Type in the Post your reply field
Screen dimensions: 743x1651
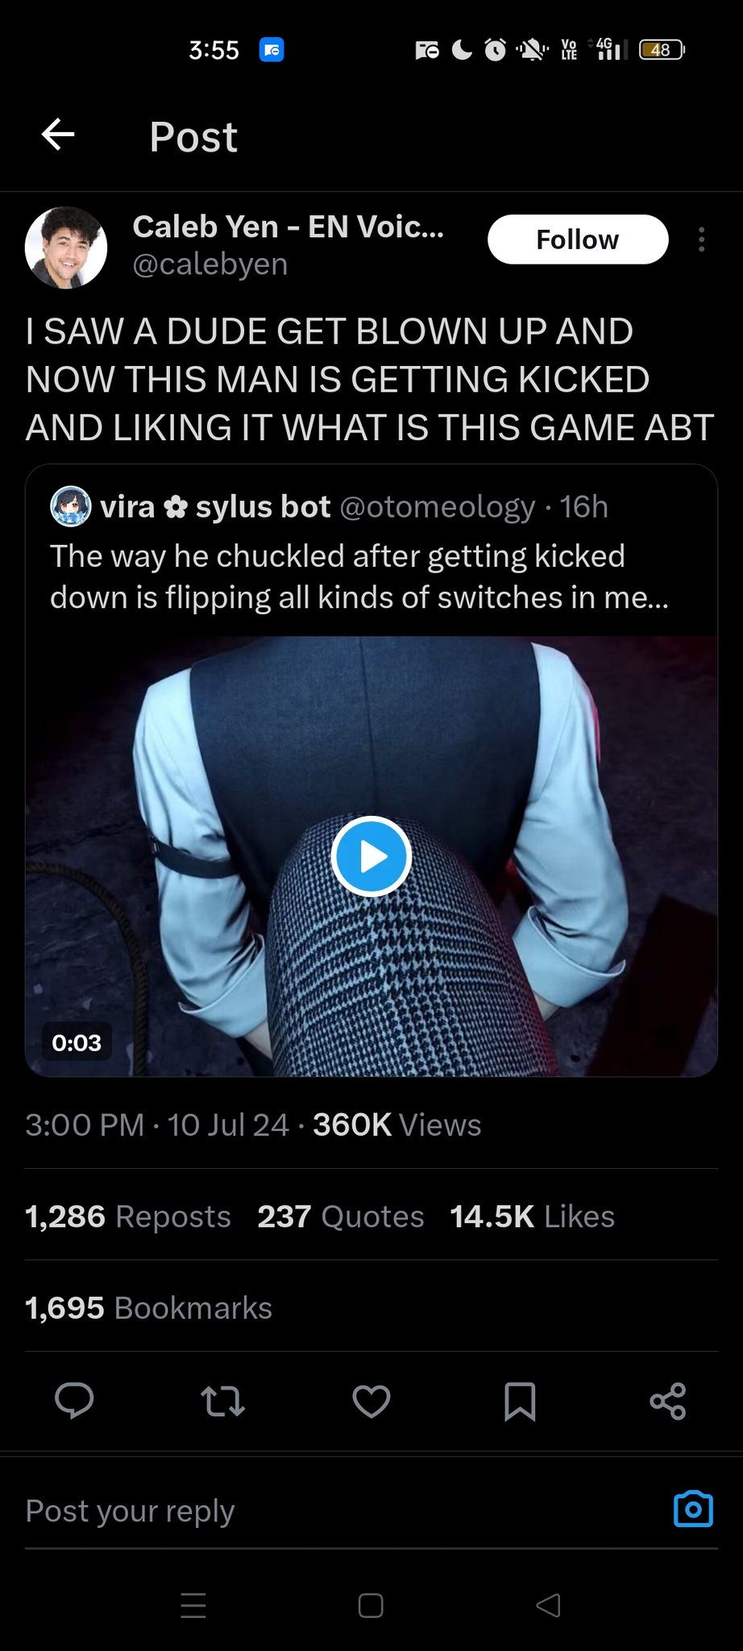coord(322,1511)
